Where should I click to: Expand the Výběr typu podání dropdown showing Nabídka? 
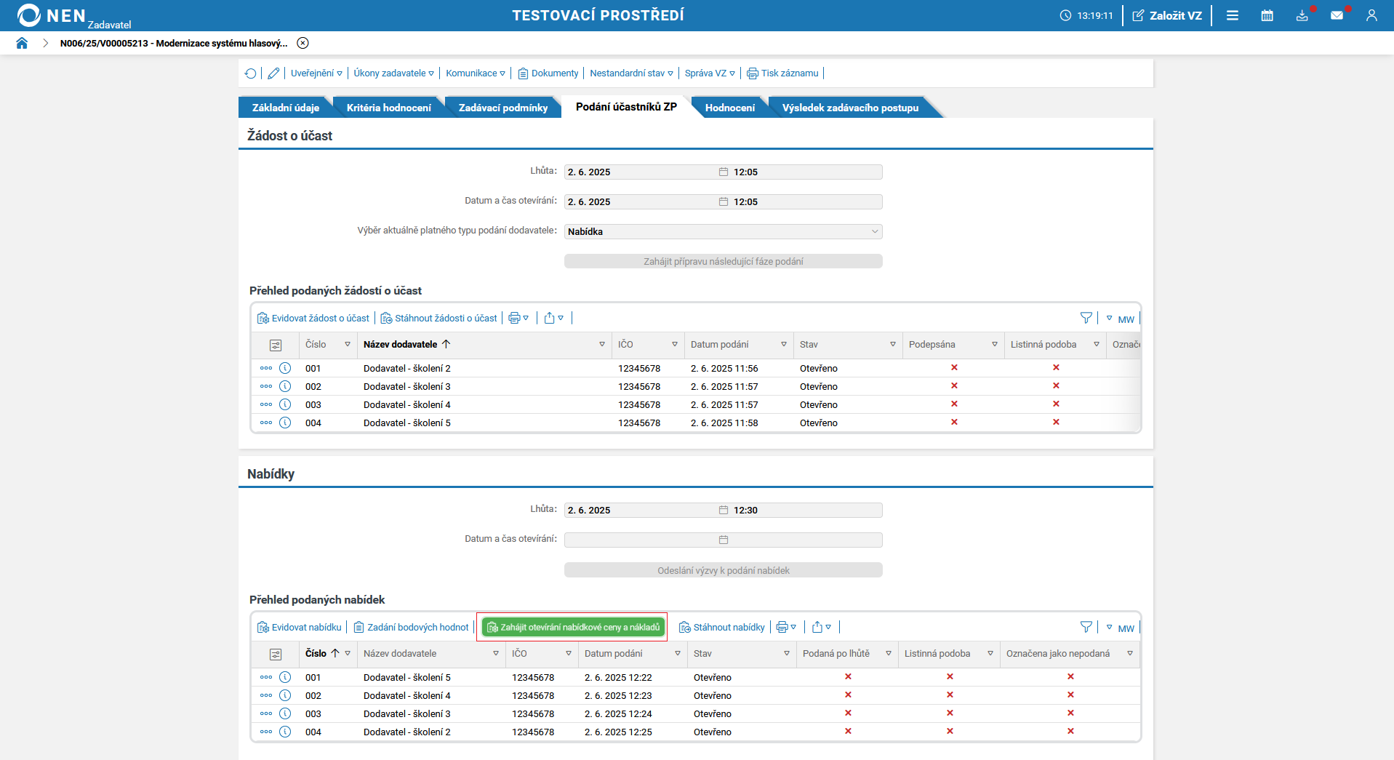click(723, 232)
